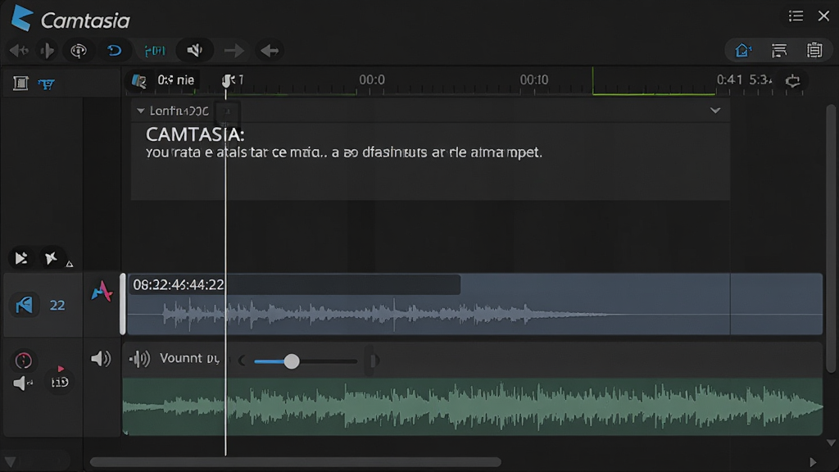Click the blue track icon beside 22
The width and height of the screenshot is (839, 472).
click(24, 305)
